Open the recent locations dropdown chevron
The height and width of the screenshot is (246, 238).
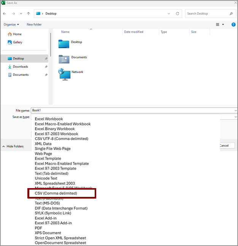click(21, 14)
